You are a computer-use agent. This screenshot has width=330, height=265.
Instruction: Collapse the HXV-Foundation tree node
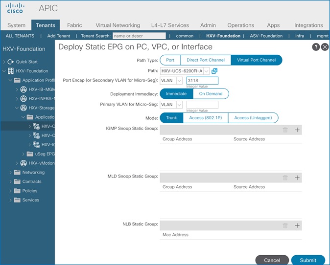pyautogui.click(x=4, y=71)
